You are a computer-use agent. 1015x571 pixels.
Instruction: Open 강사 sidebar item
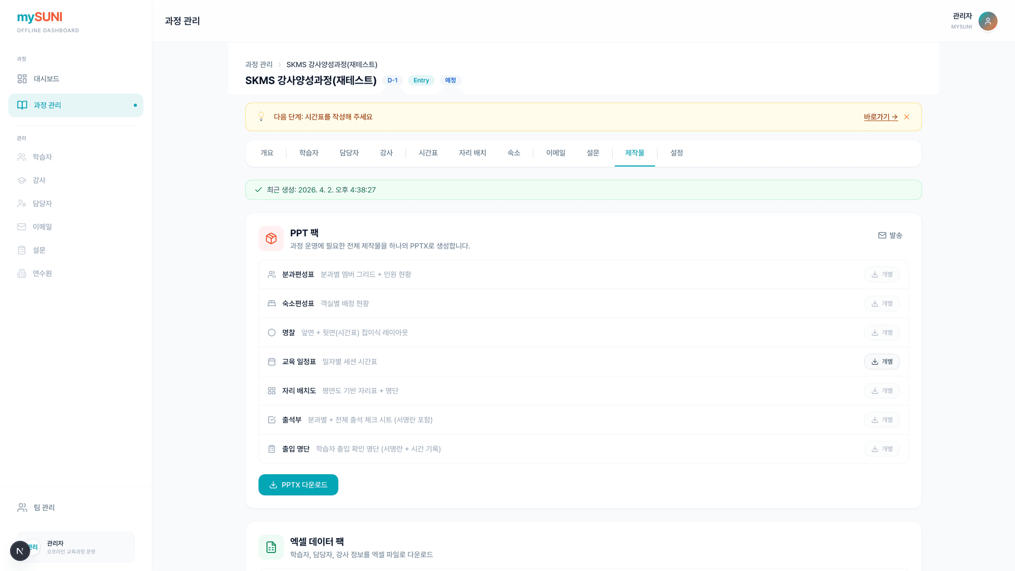pos(76,180)
